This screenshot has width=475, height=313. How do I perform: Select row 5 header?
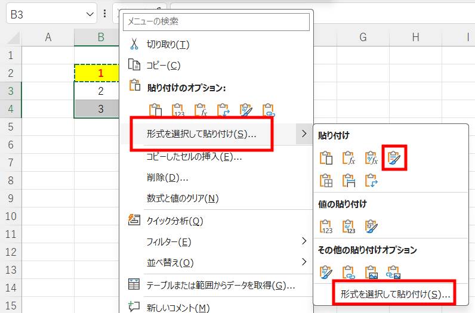tap(11, 126)
